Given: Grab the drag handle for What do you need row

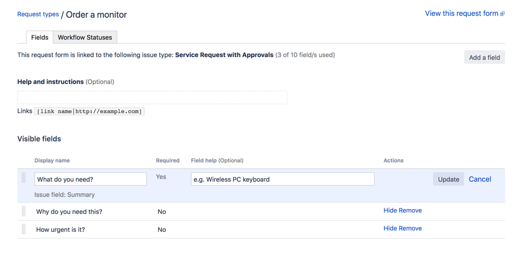Looking at the screenshot, I should tap(24, 178).
